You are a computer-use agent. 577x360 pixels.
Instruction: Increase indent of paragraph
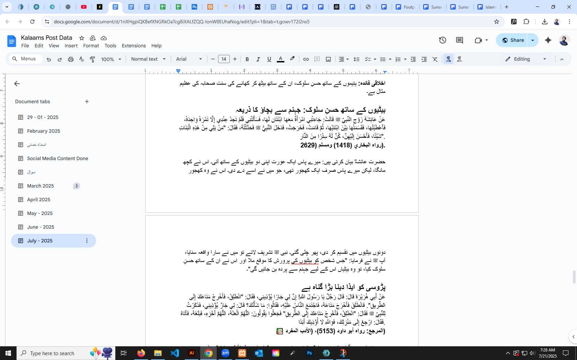click(x=424, y=59)
